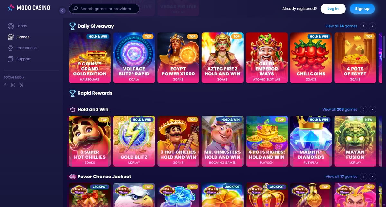Screen dimensions: 386x207
Task: Click the Modo Casino star logo
Action: click(x=11, y=7)
